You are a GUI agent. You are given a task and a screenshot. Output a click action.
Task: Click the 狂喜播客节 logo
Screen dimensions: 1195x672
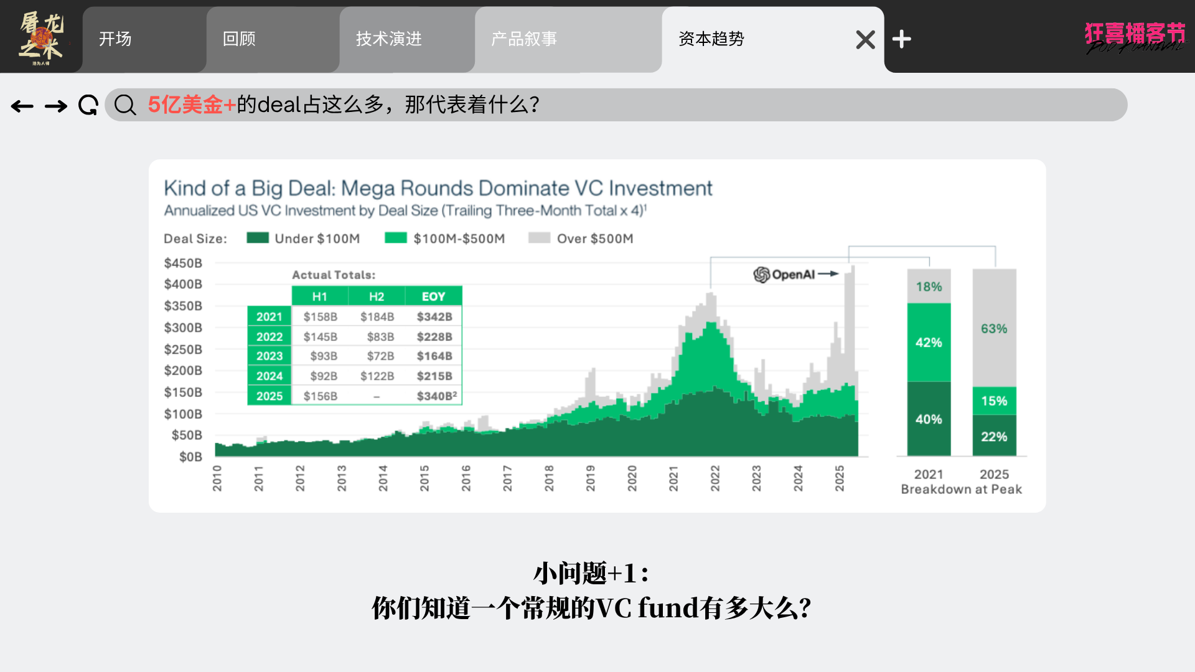[x=1135, y=37]
